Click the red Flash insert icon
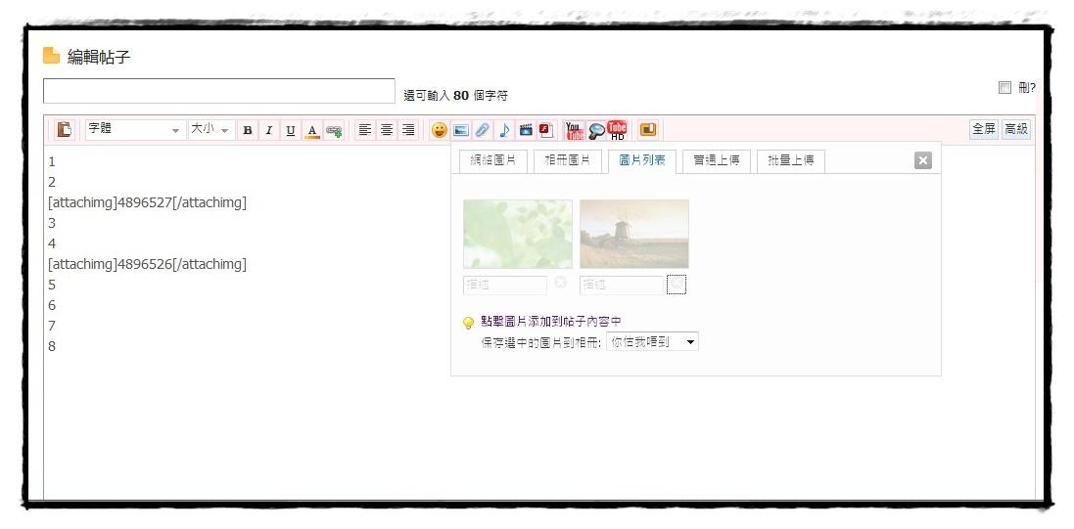1074x529 pixels. click(x=545, y=130)
